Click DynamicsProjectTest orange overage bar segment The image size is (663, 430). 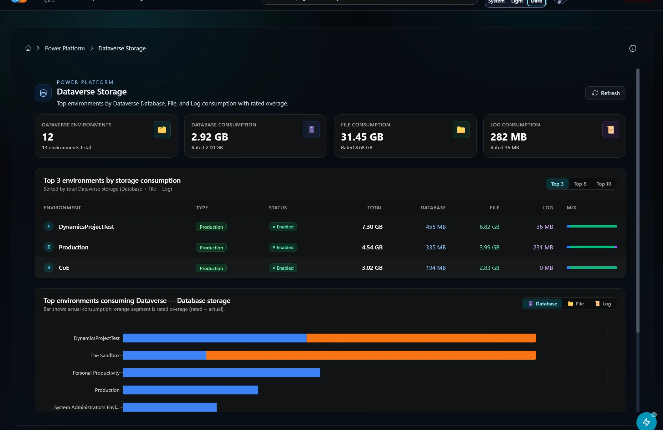tap(421, 338)
